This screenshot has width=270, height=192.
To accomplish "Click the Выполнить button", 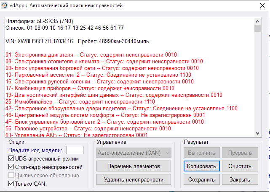I will [x=201, y=153].
